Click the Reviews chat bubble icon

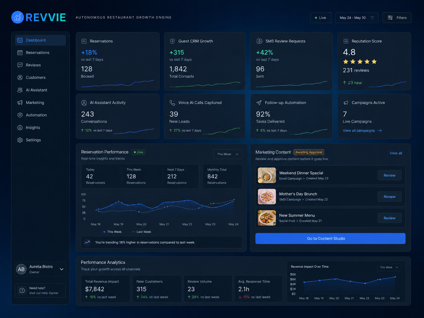[20, 65]
